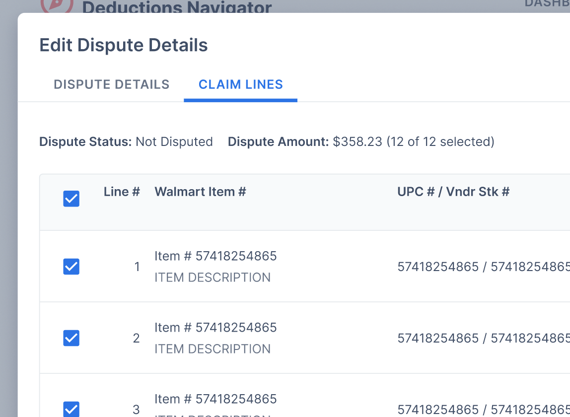The width and height of the screenshot is (570, 417).
Task: Click ITEM DESCRIPTION under line 1
Action: click(x=213, y=278)
